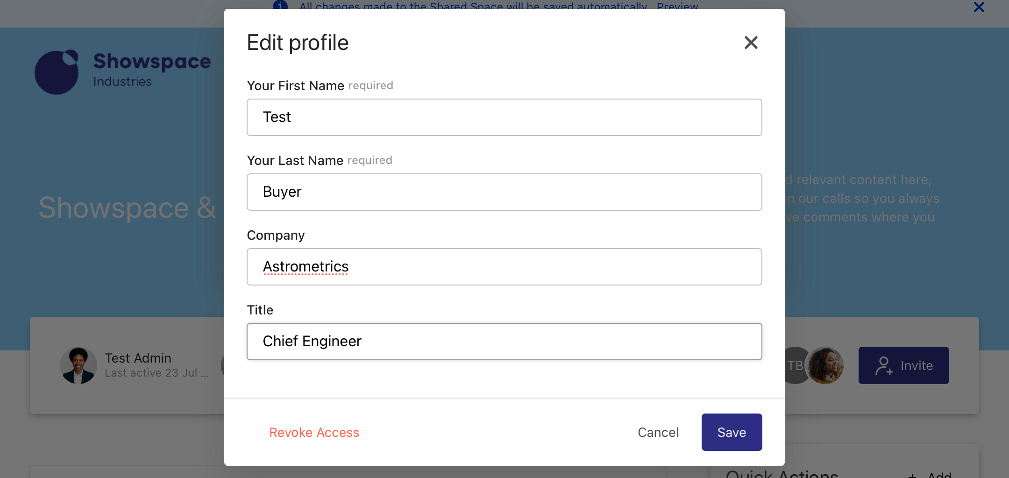Screen dimensions: 1009x478
Task: Focus the Your First Name field
Action: (504, 117)
